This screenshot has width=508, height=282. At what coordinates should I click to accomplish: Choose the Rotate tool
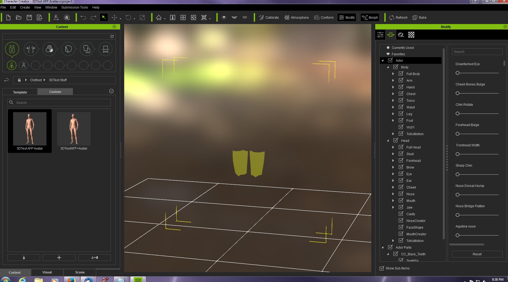click(128, 18)
